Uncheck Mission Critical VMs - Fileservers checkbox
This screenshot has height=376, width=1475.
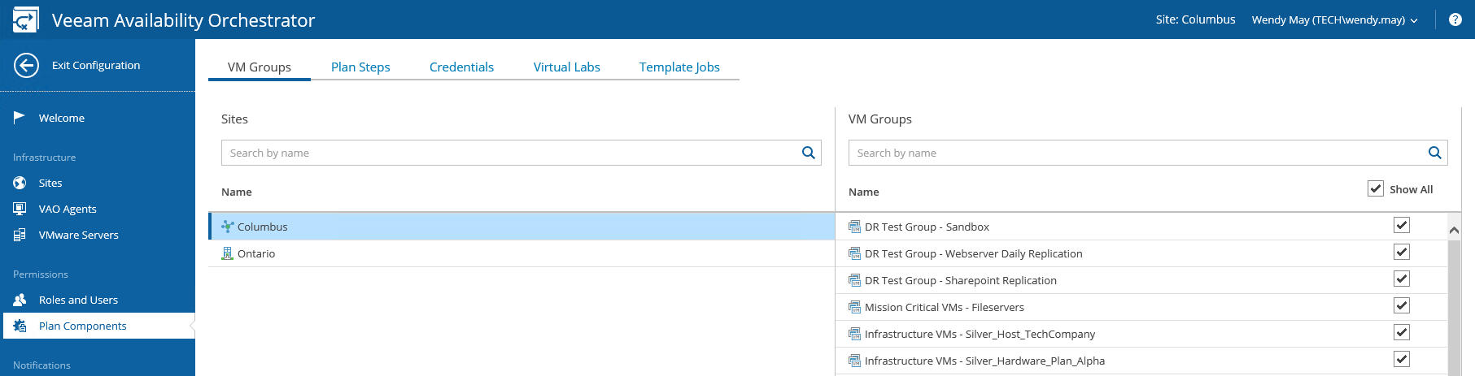(x=1402, y=305)
